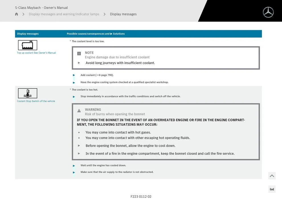Click the small button below scroll-to-top

point(272,189)
